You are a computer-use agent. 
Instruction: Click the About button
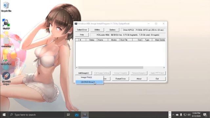coord(139,79)
